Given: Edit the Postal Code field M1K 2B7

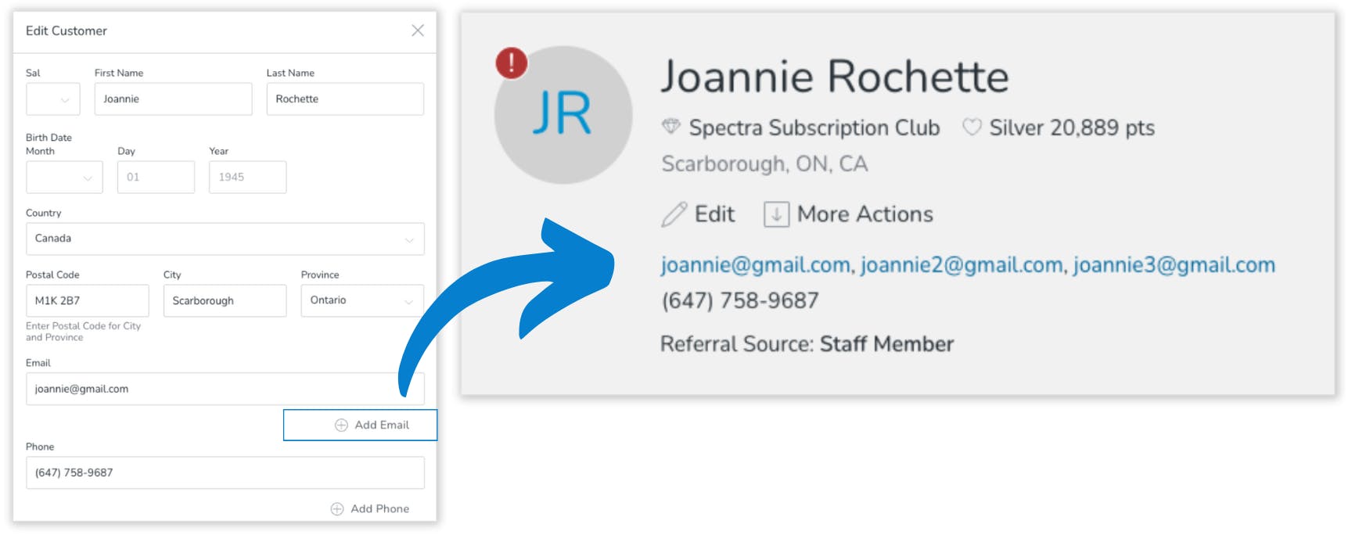Looking at the screenshot, I should click(87, 300).
